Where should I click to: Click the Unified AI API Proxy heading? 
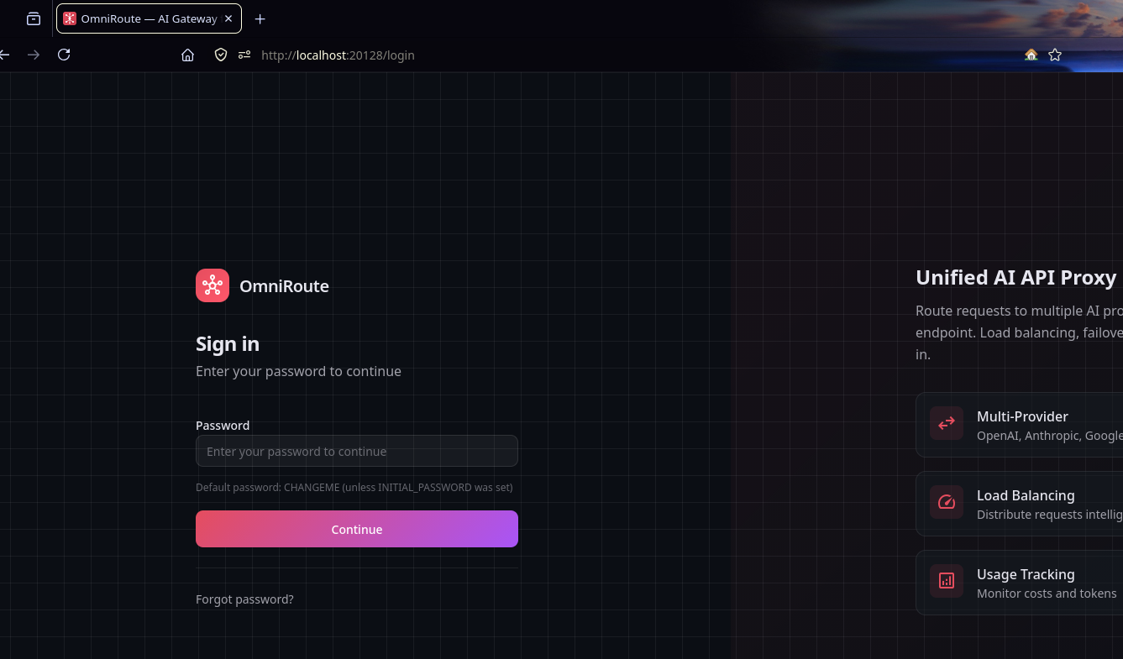pyautogui.click(x=1015, y=278)
